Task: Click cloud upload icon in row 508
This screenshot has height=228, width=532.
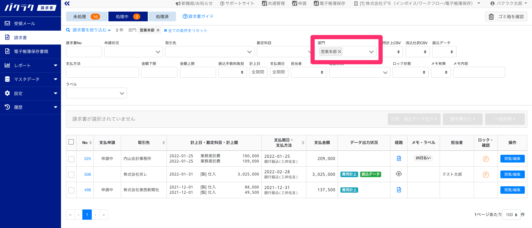Action: coord(399,174)
